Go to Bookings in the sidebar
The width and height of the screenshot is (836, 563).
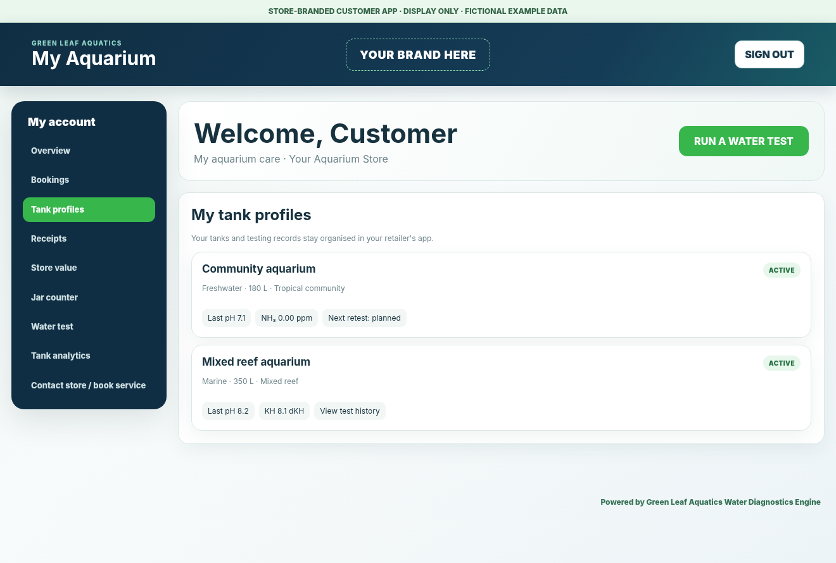point(89,180)
